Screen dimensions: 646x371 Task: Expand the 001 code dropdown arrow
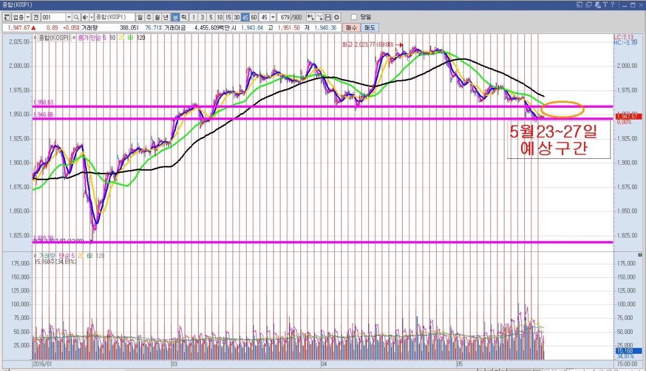coord(69,17)
